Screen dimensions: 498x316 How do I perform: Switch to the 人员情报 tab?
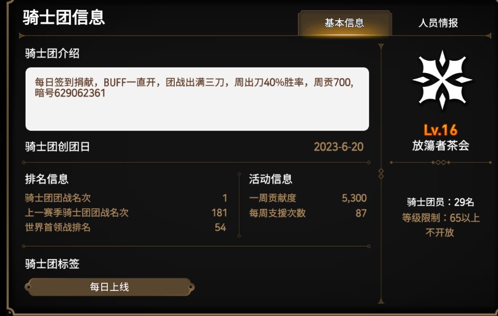[x=438, y=23]
